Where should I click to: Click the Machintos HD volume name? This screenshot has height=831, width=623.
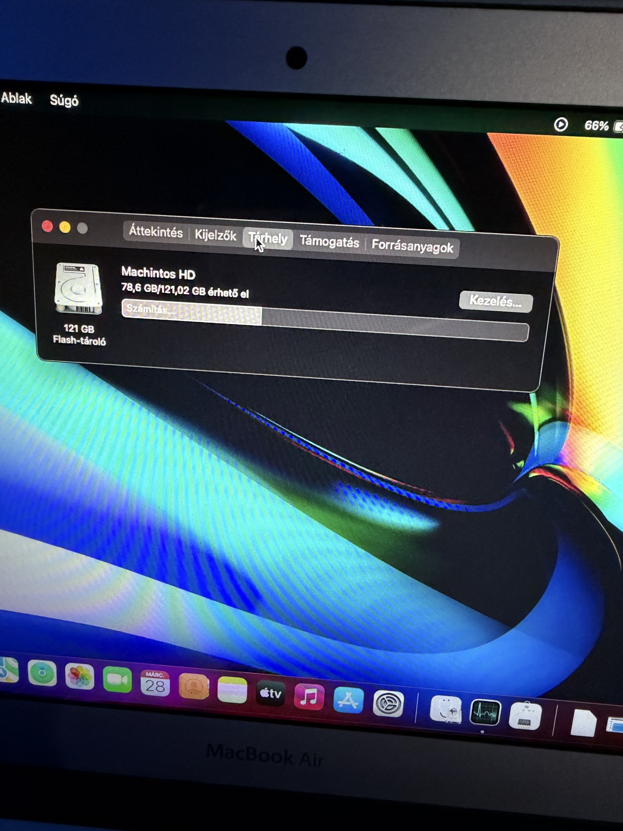tap(158, 273)
